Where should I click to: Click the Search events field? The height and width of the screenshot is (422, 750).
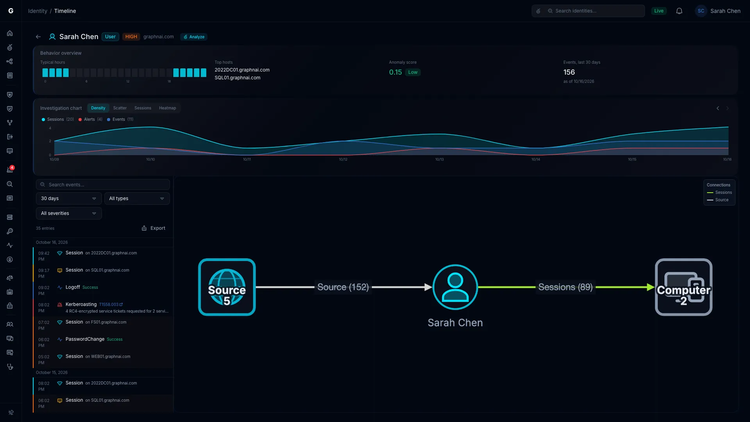click(103, 184)
